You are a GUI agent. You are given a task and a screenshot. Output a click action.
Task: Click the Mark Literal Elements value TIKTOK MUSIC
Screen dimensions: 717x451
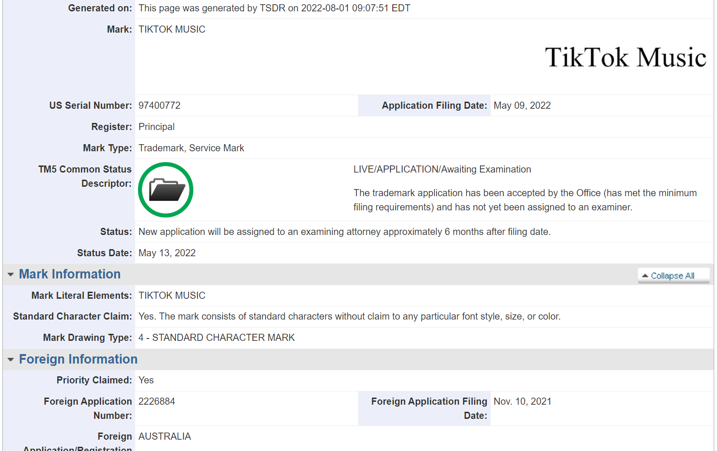(x=172, y=295)
